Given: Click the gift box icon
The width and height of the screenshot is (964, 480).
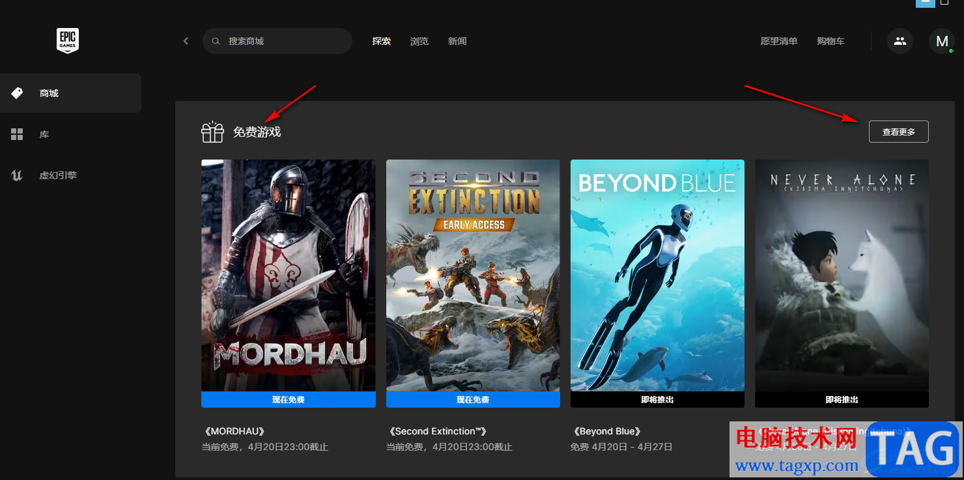Looking at the screenshot, I should (212, 132).
